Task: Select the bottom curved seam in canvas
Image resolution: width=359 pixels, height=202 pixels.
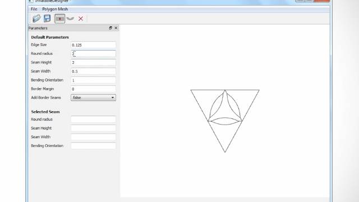Action: coord(225,125)
